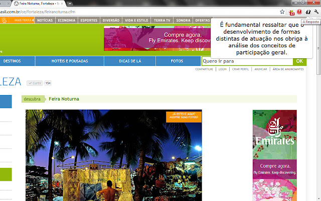
Task: Click the Criar Perfil link
Action: coord(240,69)
